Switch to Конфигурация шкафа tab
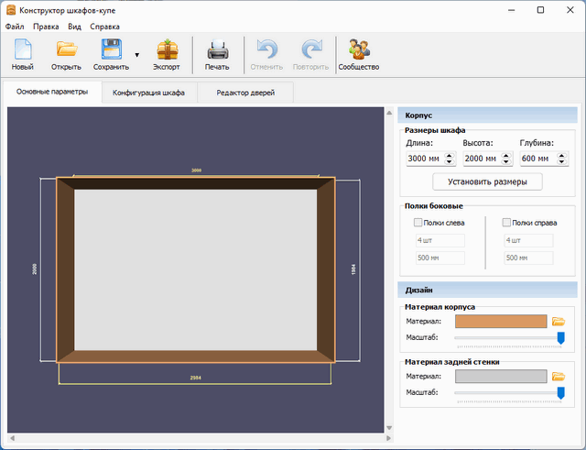The image size is (586, 450). click(148, 93)
